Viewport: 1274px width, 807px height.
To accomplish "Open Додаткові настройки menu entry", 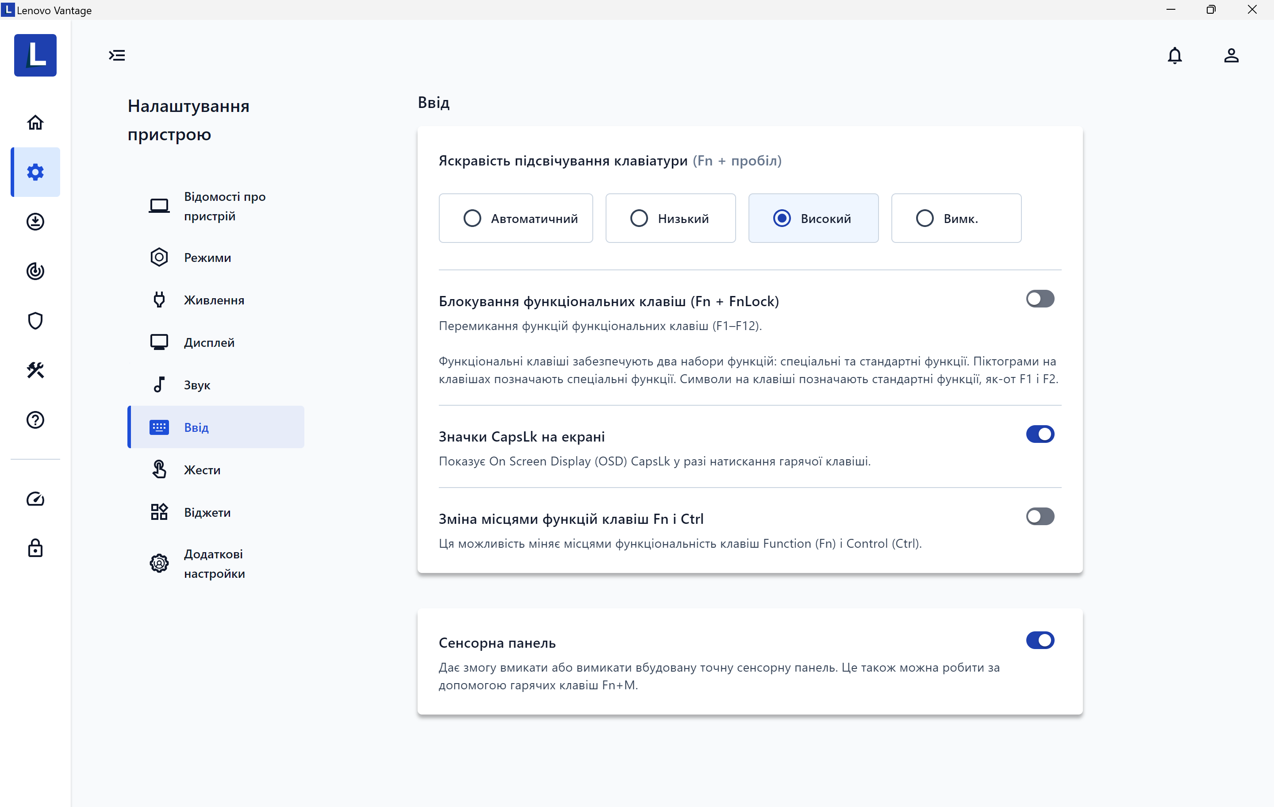I will click(x=214, y=564).
